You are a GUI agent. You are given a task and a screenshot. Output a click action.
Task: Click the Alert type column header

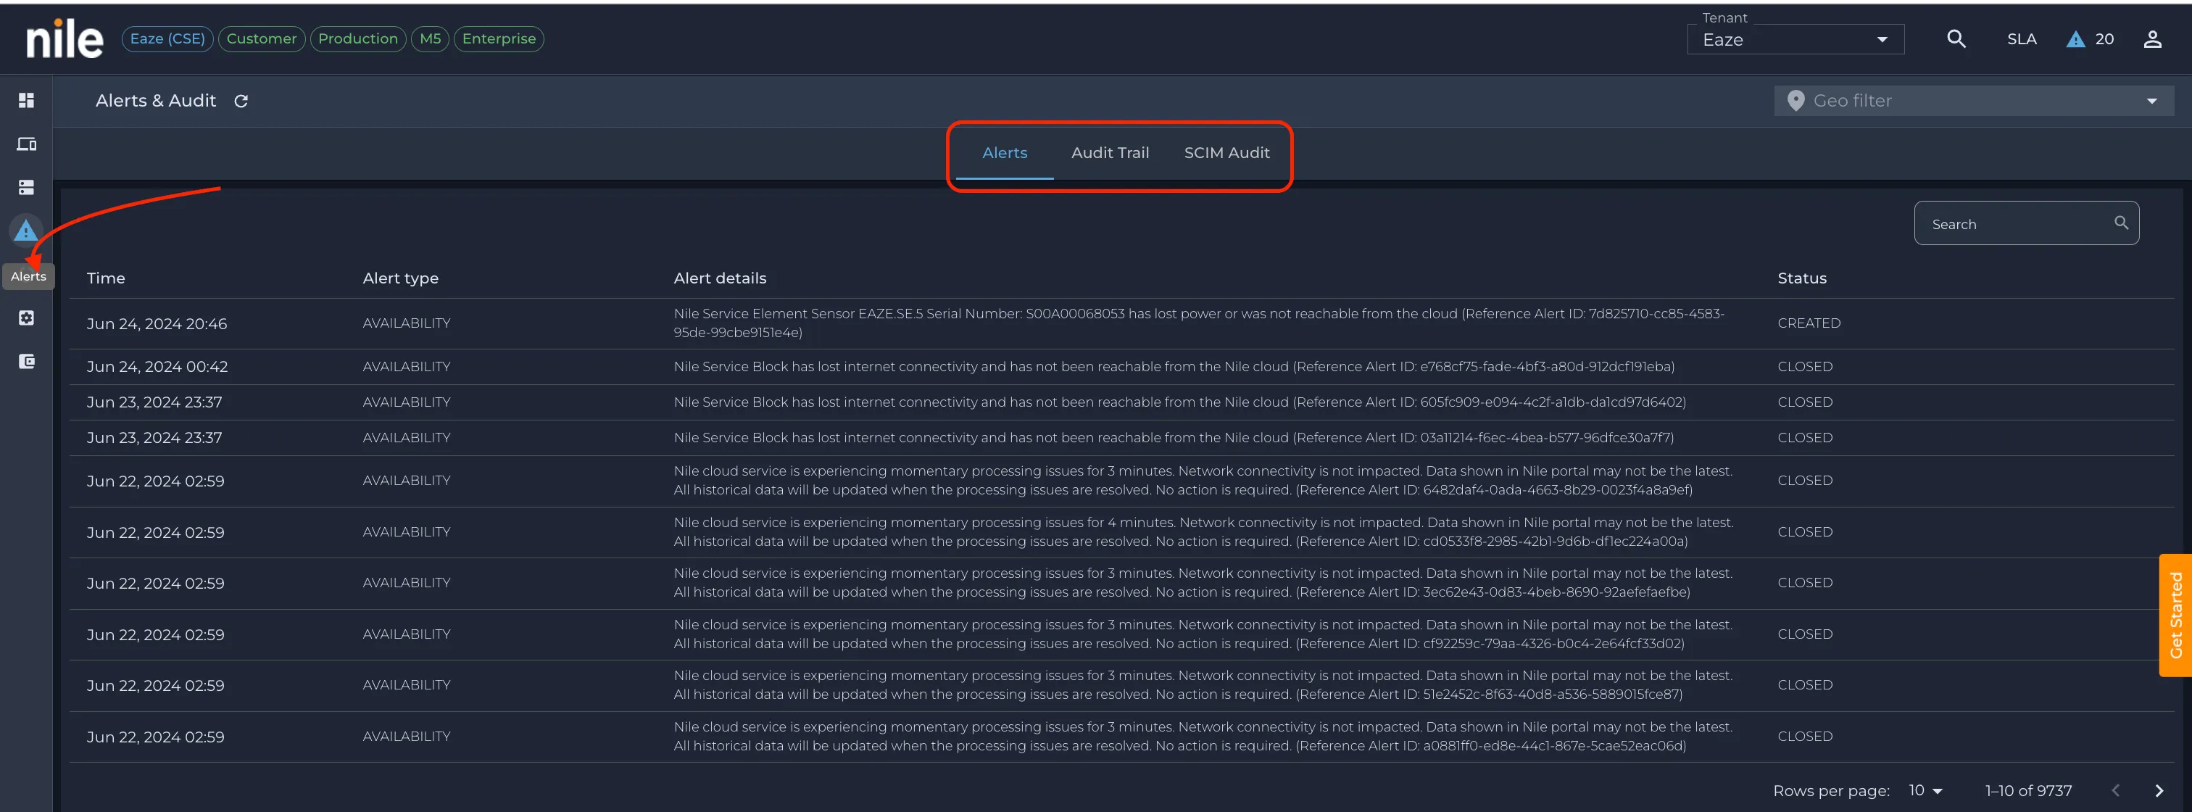pos(400,278)
